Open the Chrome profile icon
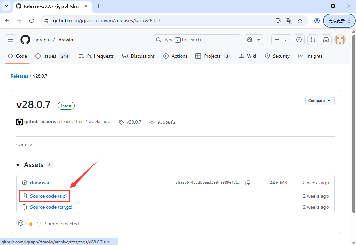The width and height of the screenshot is (356, 245). click(x=317, y=21)
